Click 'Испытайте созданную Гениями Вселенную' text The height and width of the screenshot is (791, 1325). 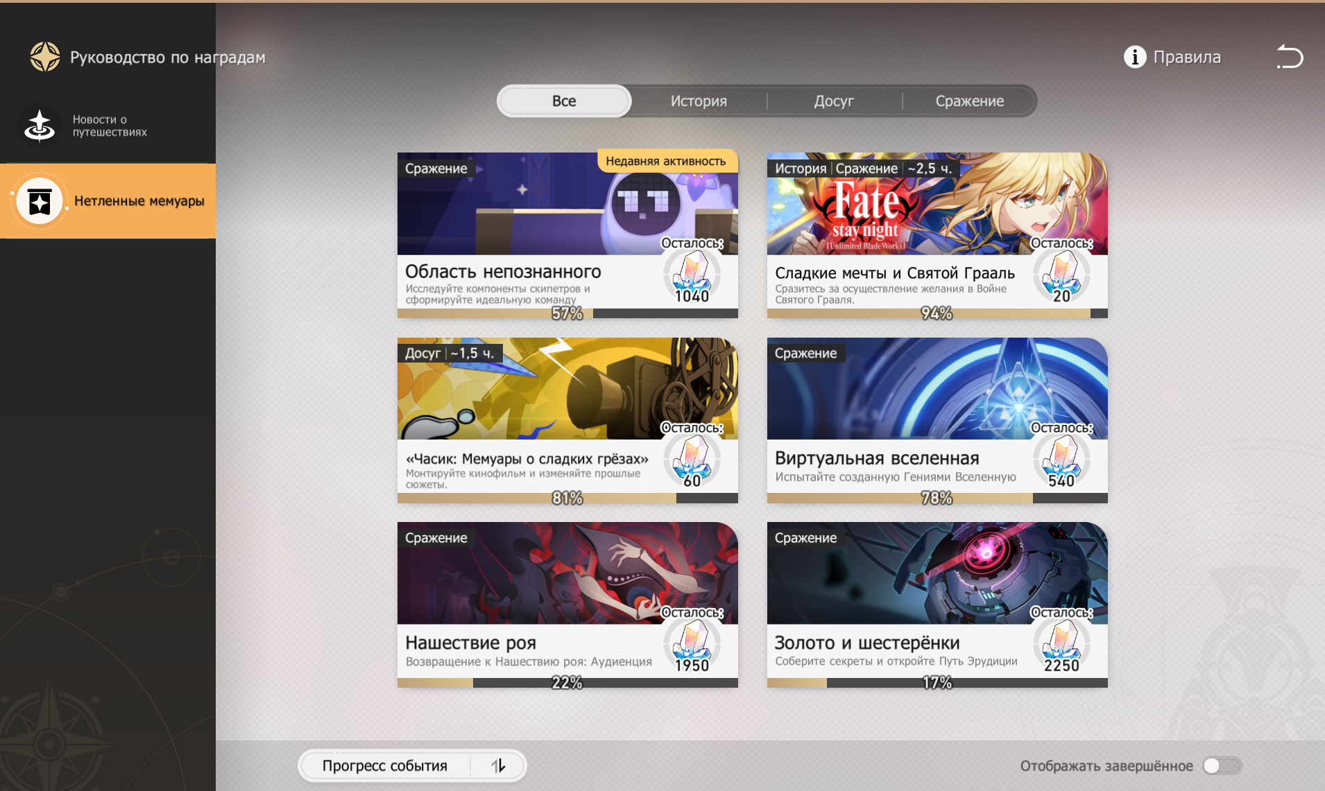click(x=896, y=477)
